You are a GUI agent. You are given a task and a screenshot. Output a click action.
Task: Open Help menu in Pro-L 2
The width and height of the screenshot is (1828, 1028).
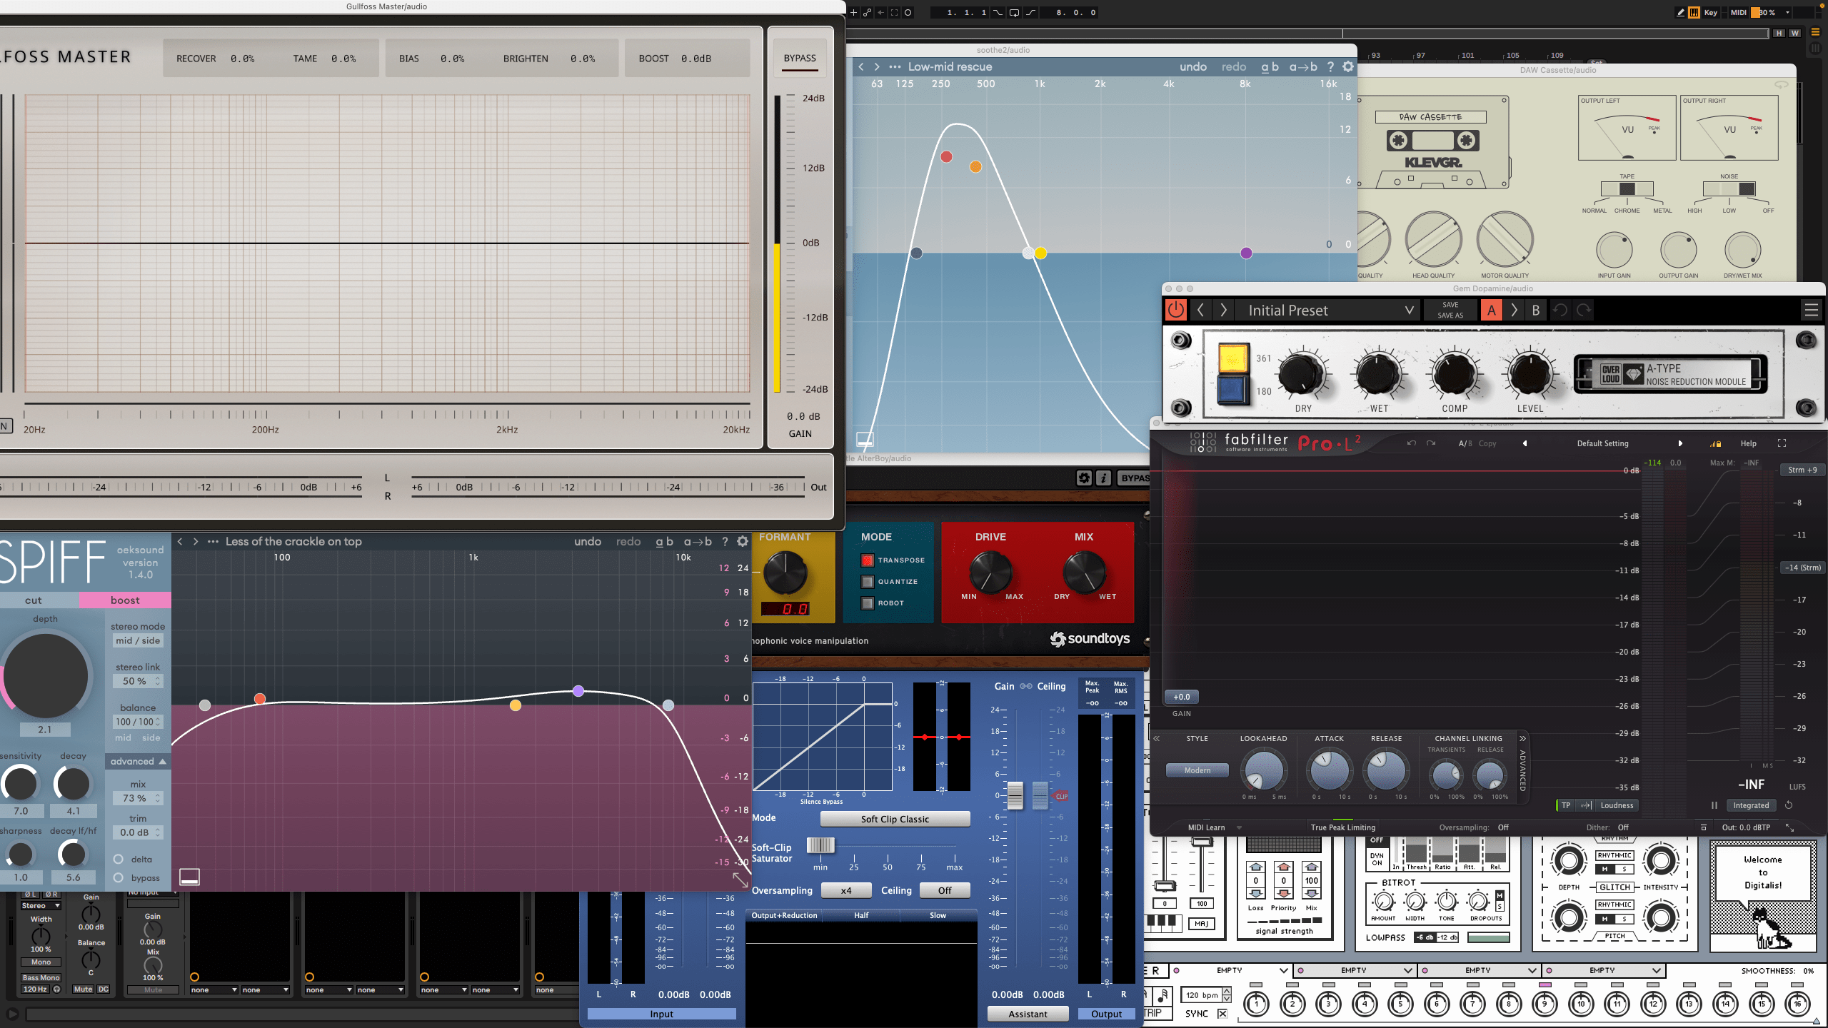[1748, 443]
